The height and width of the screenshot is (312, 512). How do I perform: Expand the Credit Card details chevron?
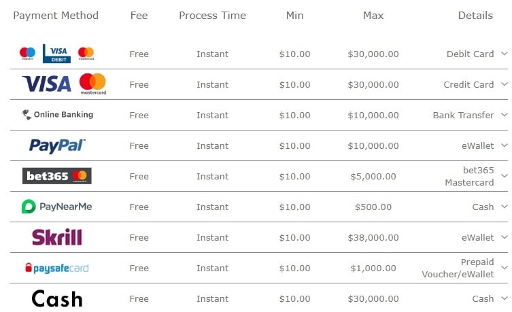(x=505, y=84)
